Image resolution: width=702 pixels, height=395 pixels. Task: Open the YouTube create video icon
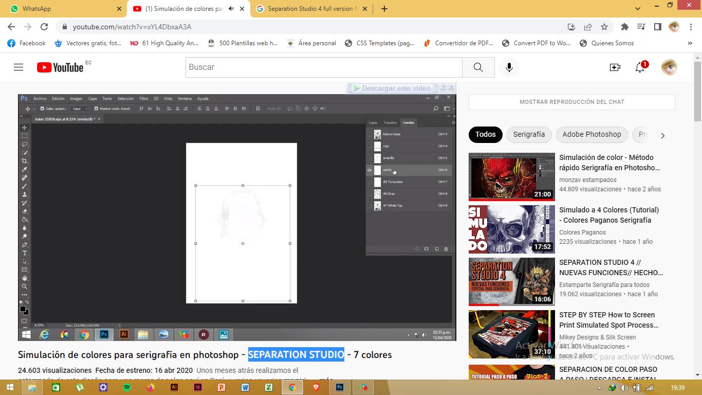click(615, 67)
